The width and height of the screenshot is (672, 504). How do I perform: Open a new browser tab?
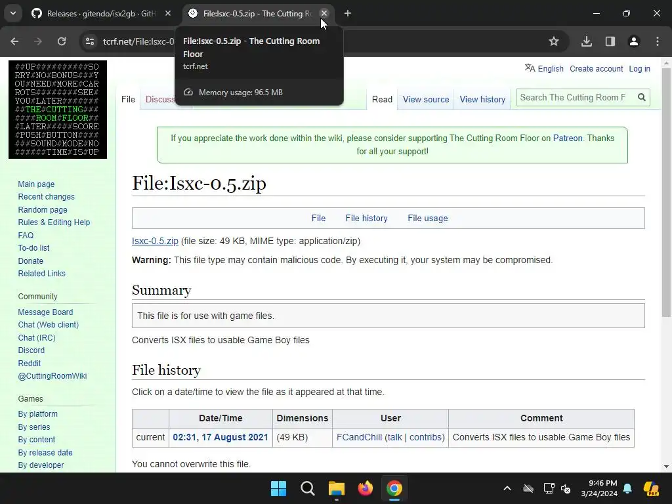coord(348,14)
